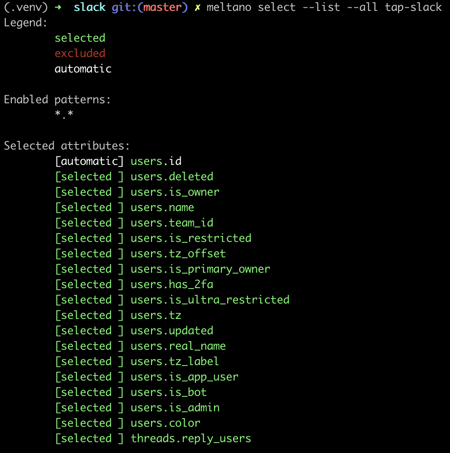Click the users.is_restricted attribute
Viewport: 450px width, 453px height.
point(191,238)
